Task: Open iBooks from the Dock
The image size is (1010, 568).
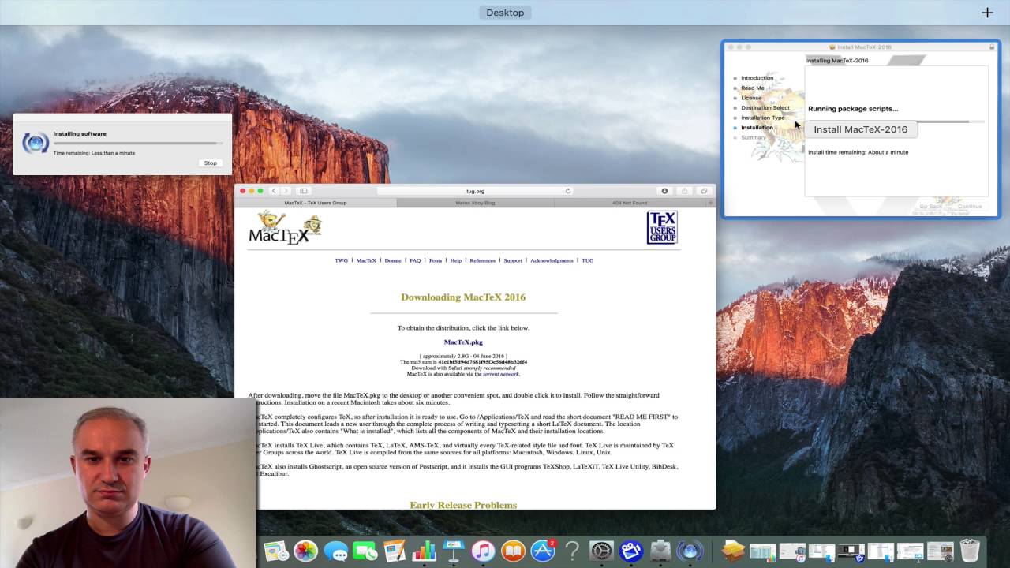Action: (x=513, y=551)
